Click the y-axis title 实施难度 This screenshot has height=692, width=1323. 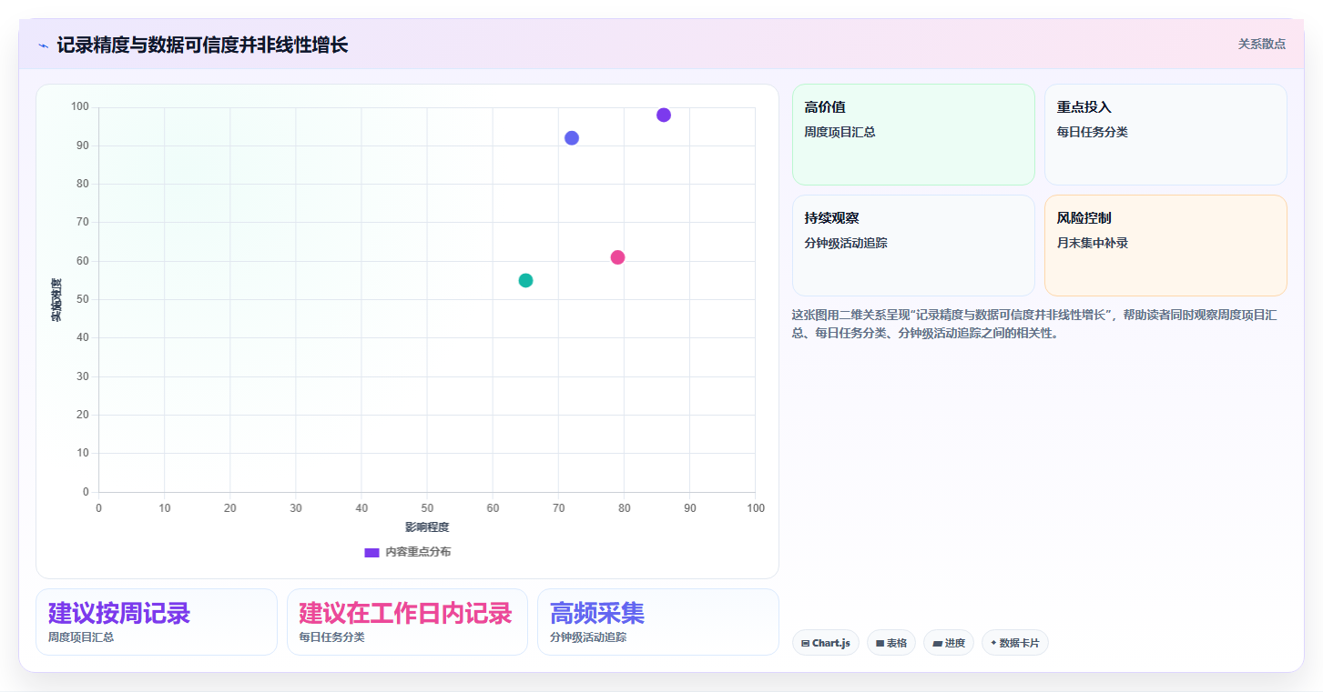pos(56,300)
